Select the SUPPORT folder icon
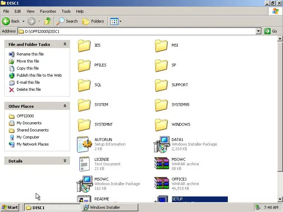Screen dimensions: 283x212 [x=161, y=85]
